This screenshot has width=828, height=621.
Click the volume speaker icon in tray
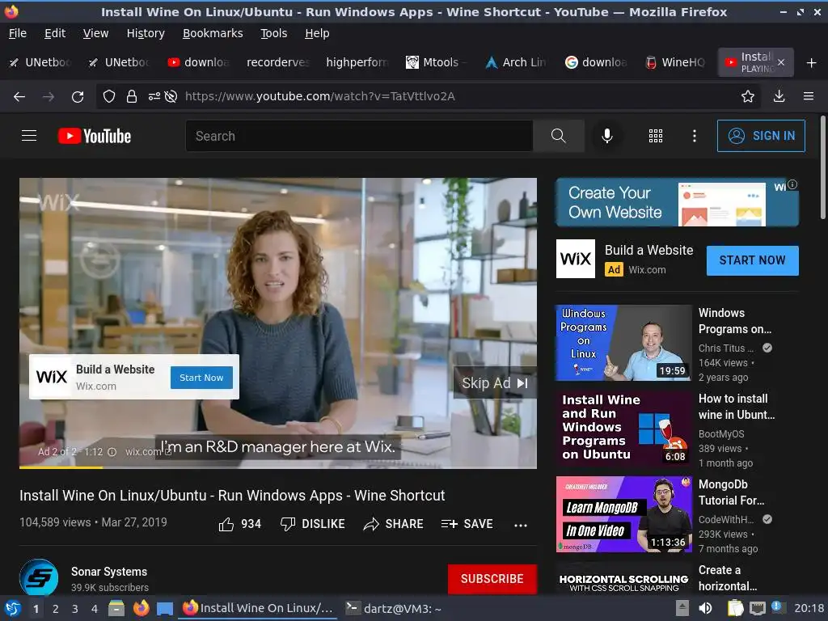point(705,608)
